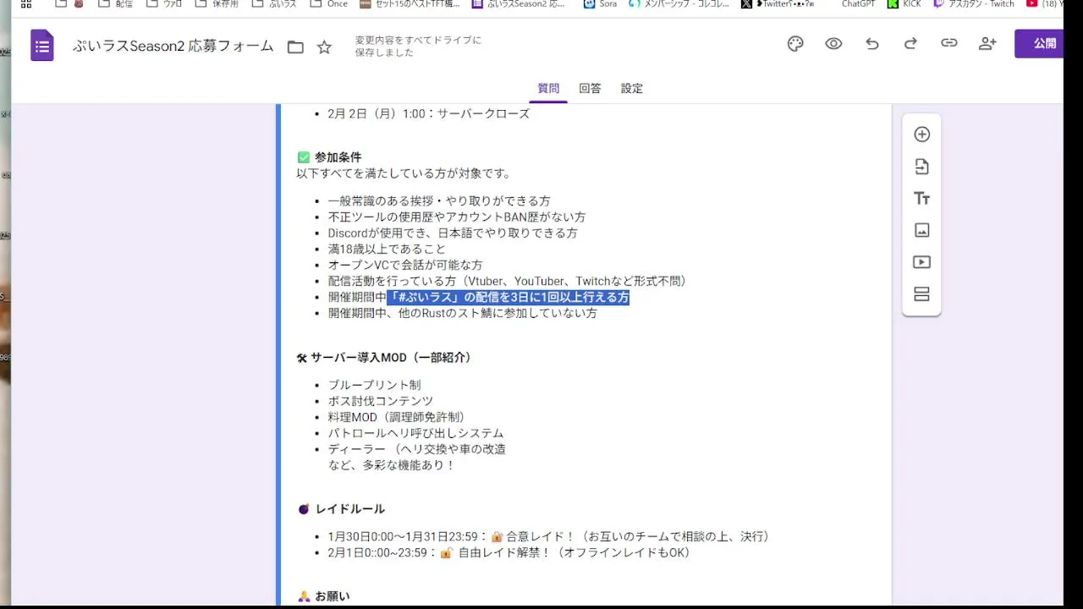1083x609 pixels.
Task: Click the line 以下すべてを満たしている方が対象です。
Action: click(404, 173)
